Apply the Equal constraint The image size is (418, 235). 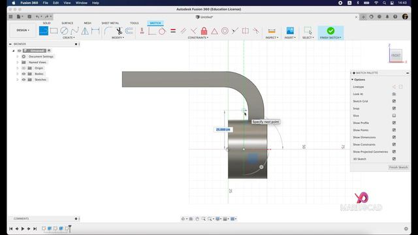point(173,31)
